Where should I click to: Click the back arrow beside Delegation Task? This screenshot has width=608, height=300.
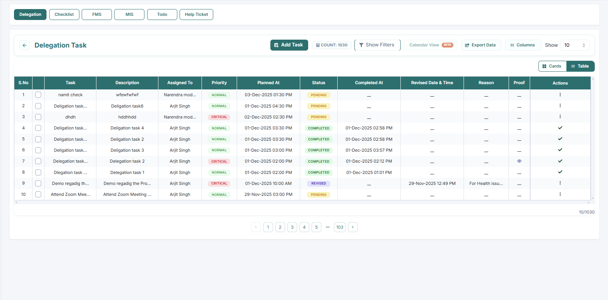coord(25,45)
